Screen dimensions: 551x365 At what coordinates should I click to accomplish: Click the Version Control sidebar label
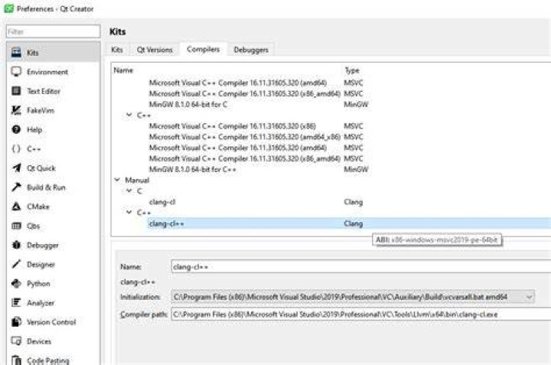51,322
